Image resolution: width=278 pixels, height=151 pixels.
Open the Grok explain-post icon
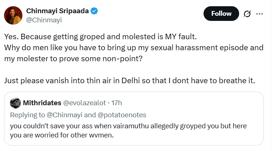point(247,14)
